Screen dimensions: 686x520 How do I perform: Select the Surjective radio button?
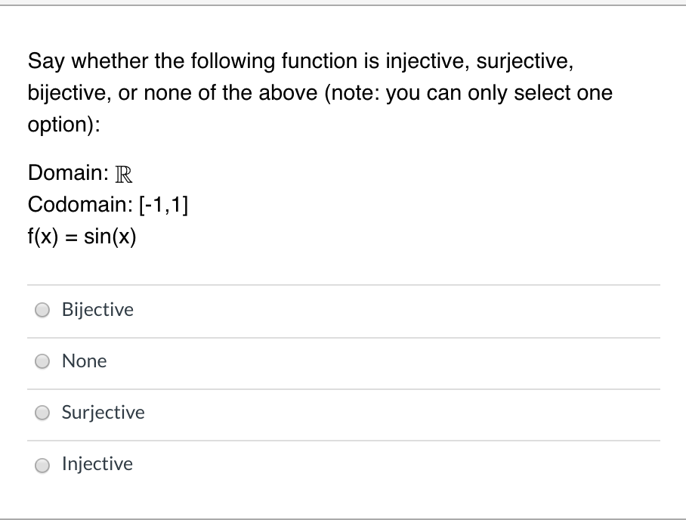pyautogui.click(x=42, y=413)
